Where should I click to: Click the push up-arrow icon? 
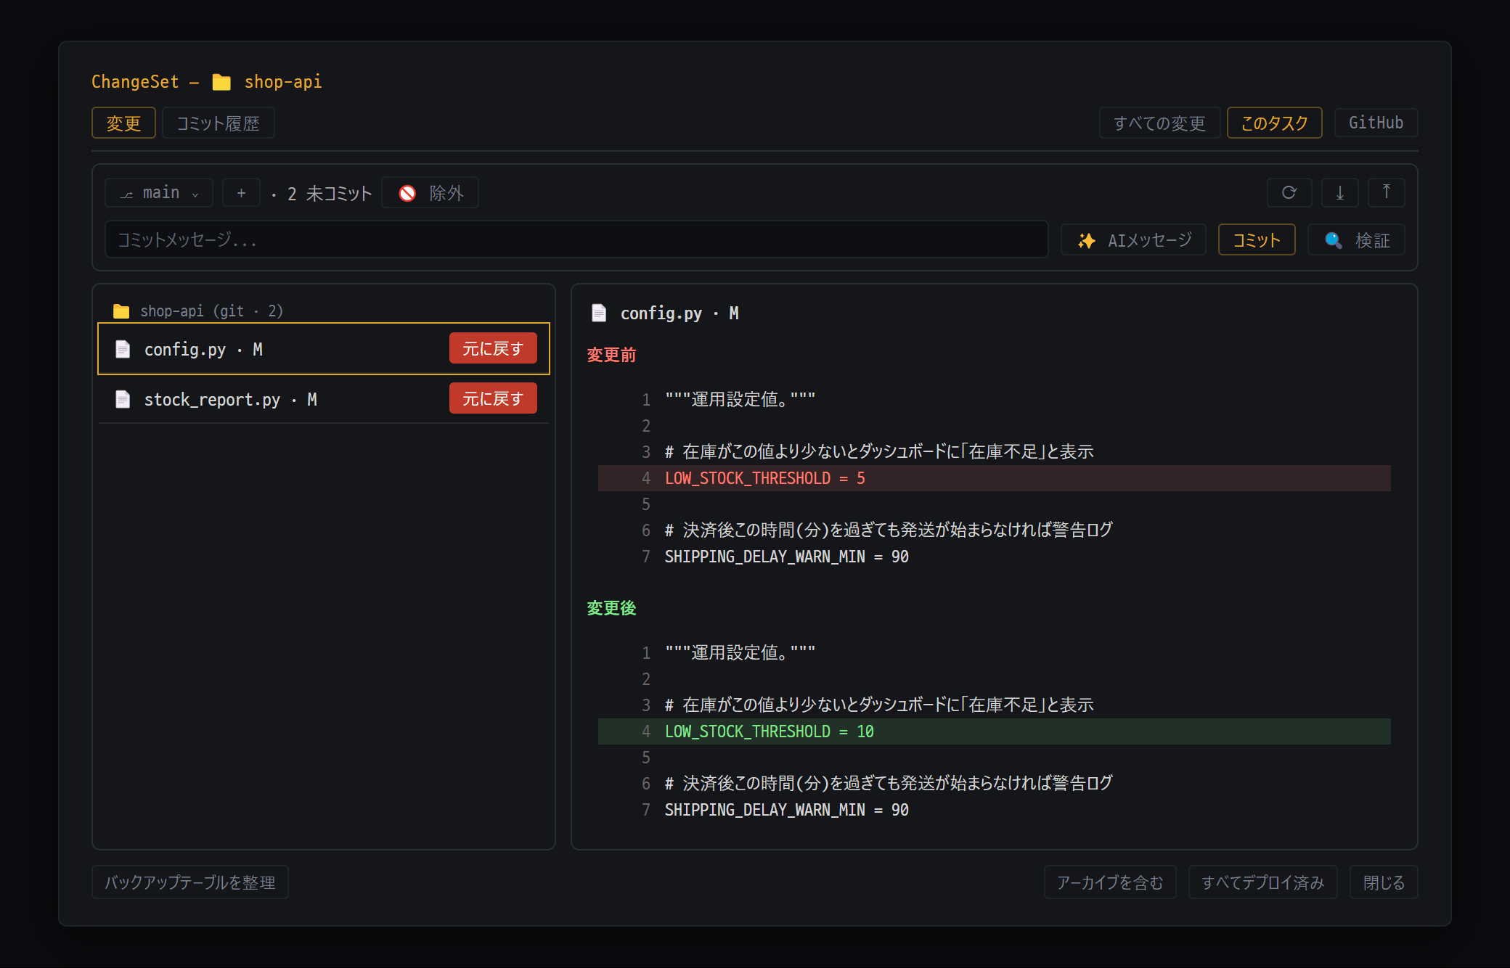point(1387,193)
